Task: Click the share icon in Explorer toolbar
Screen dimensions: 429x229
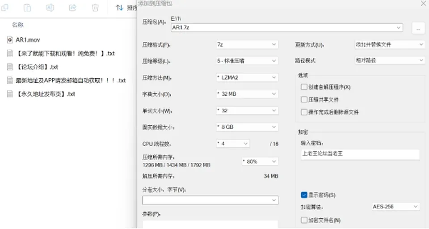Action: click(x=72, y=8)
